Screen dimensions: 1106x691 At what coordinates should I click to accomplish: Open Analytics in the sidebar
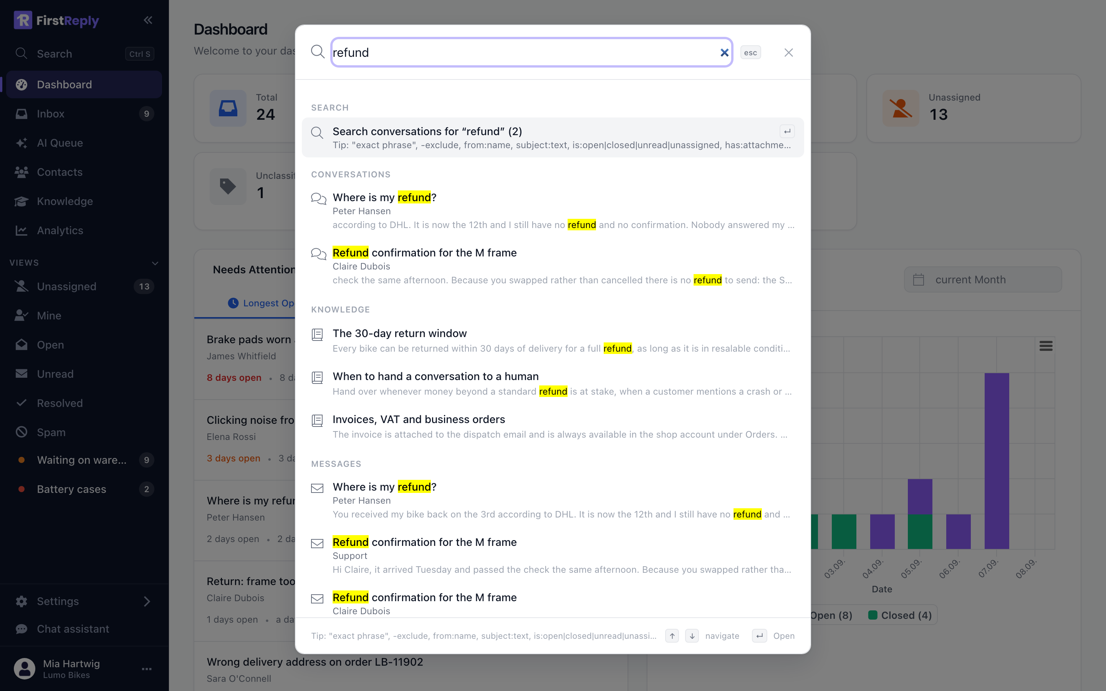(84, 231)
